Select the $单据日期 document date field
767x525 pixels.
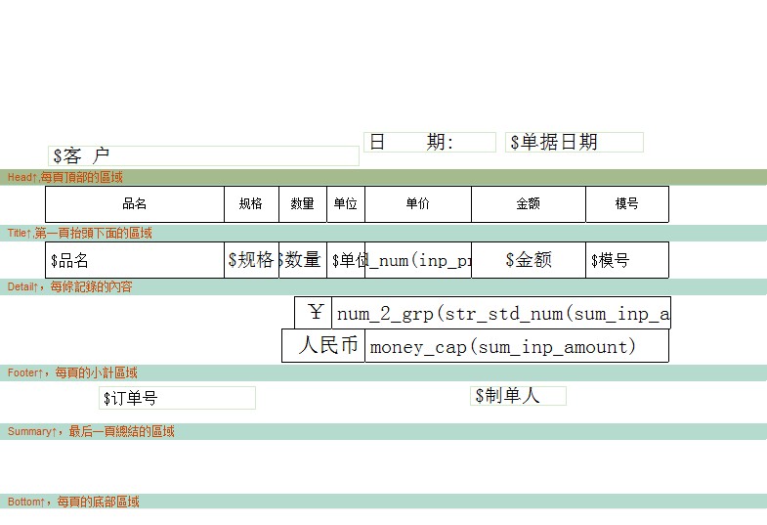tap(574, 143)
